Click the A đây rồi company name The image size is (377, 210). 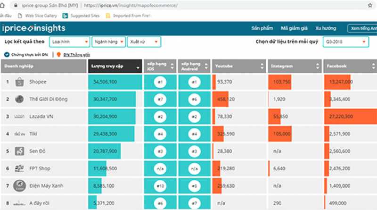[39, 203]
